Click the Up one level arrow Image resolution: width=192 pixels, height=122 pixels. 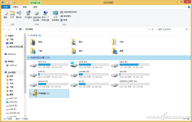16,29
